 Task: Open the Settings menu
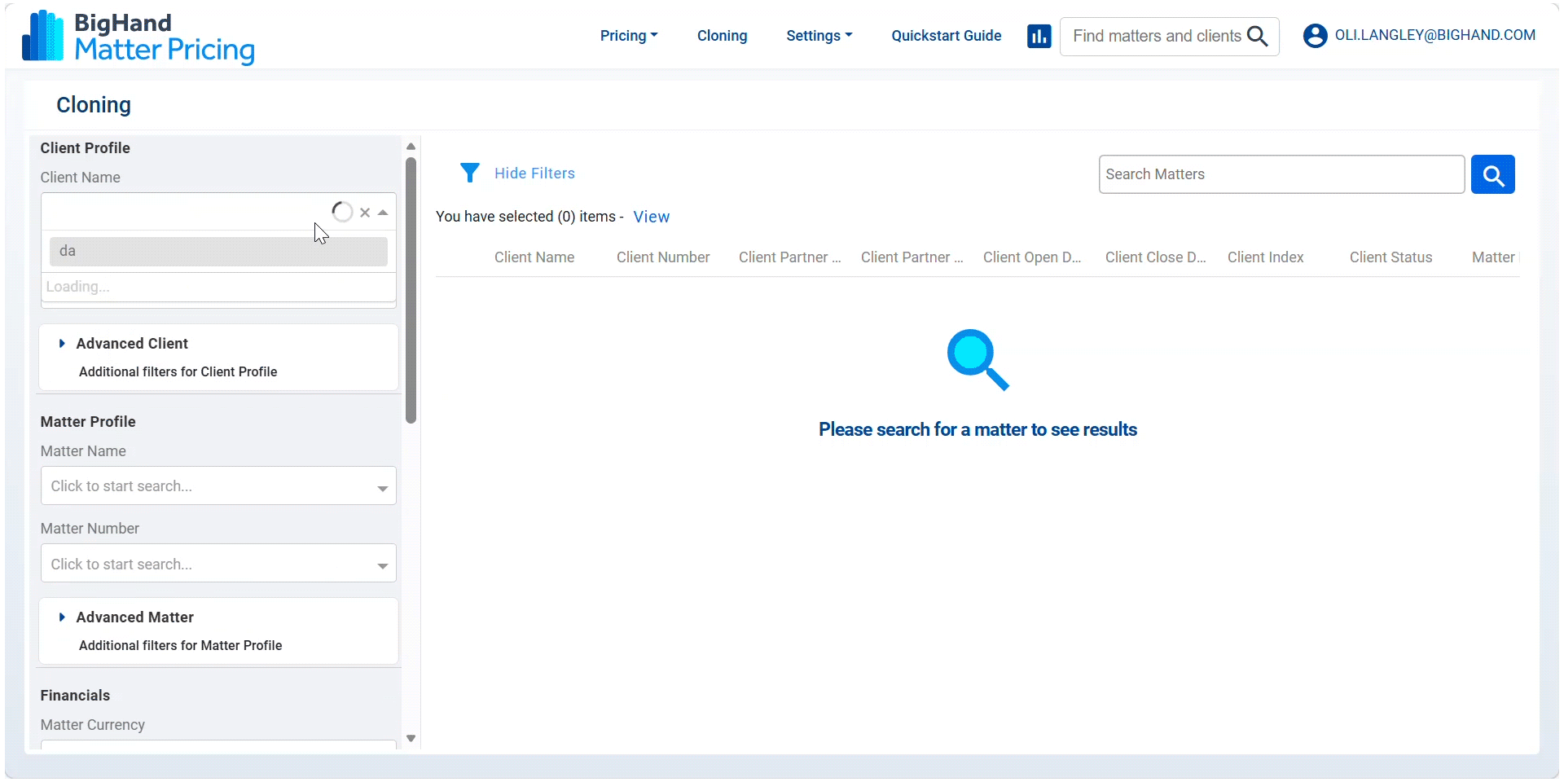(x=819, y=36)
